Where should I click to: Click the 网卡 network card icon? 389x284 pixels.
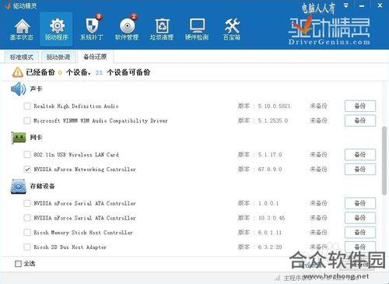(18, 138)
